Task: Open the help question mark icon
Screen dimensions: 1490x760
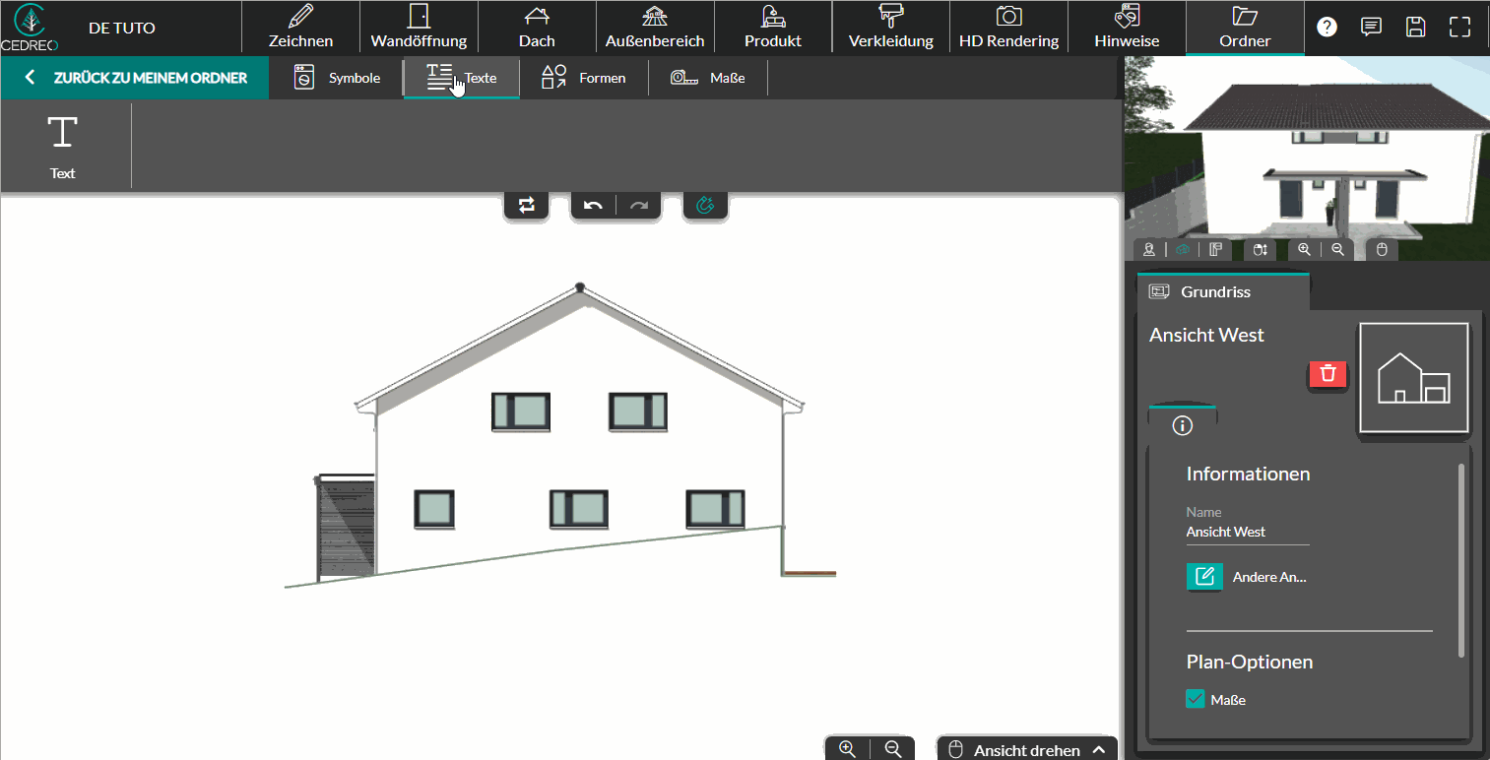Action: pos(1327,27)
